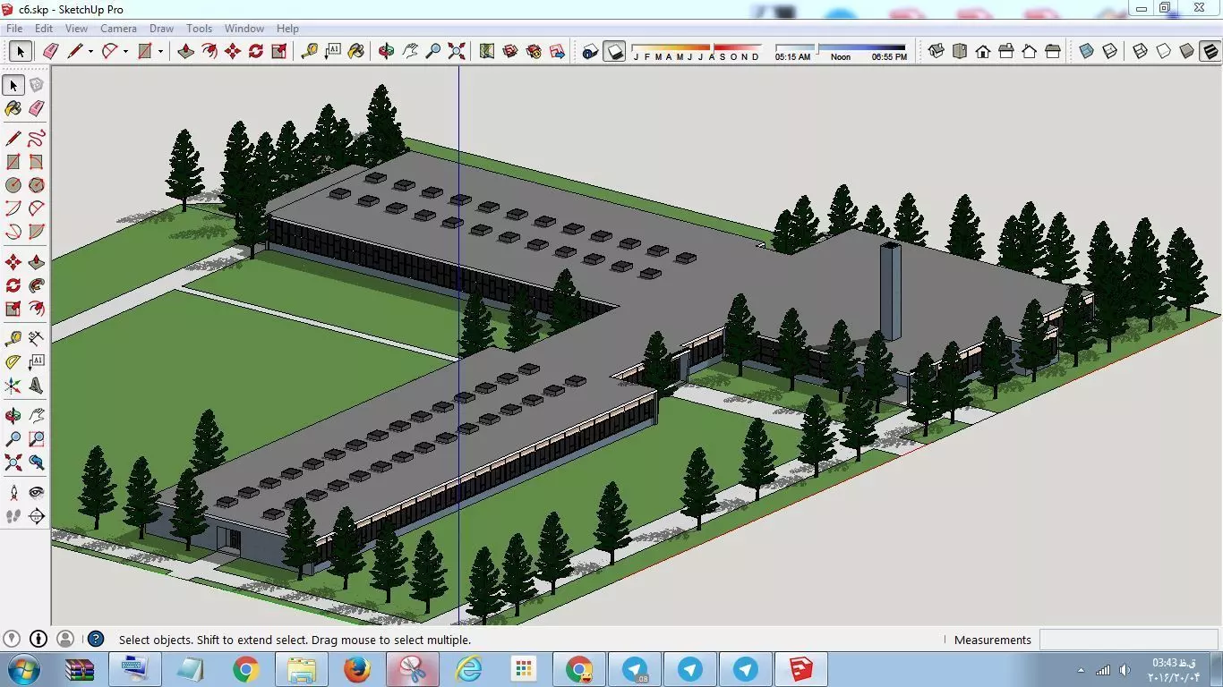This screenshot has height=687, width=1223.
Task: Activate the Look Around eye tool
Action: (36, 493)
